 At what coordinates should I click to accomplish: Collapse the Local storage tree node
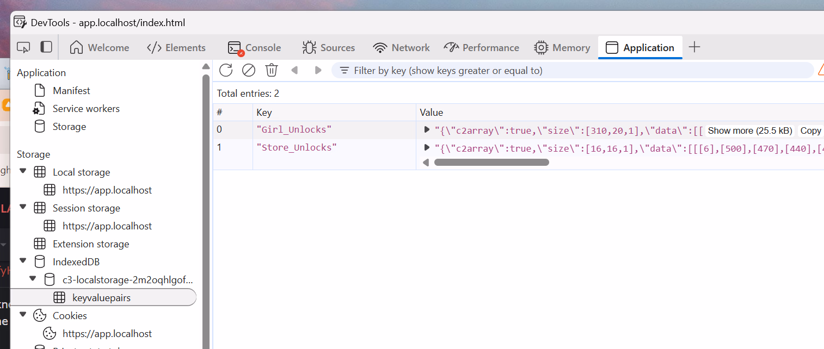(23, 172)
